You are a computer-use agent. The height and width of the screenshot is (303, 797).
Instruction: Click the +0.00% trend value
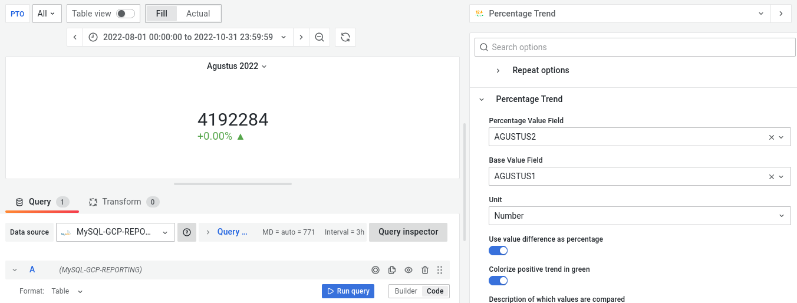[x=215, y=136]
